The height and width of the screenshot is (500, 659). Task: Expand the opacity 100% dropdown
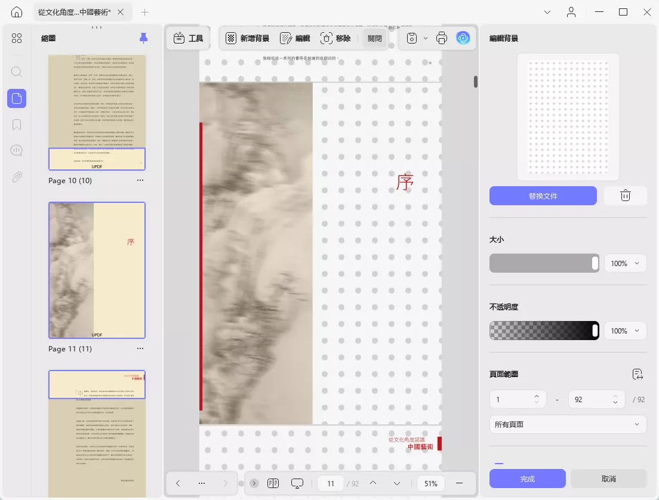coord(625,331)
